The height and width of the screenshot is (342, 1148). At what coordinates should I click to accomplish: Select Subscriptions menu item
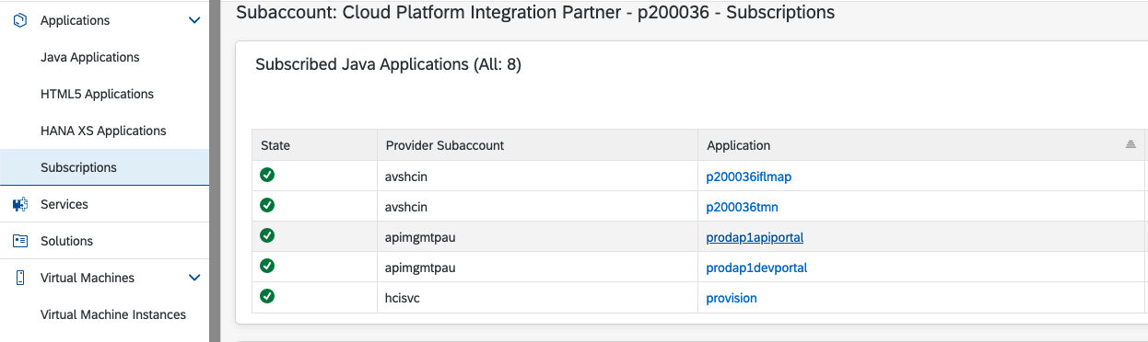pyautogui.click(x=104, y=167)
